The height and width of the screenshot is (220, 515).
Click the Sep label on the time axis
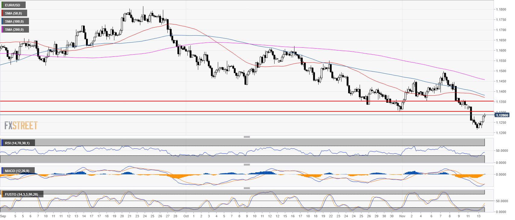3,216
